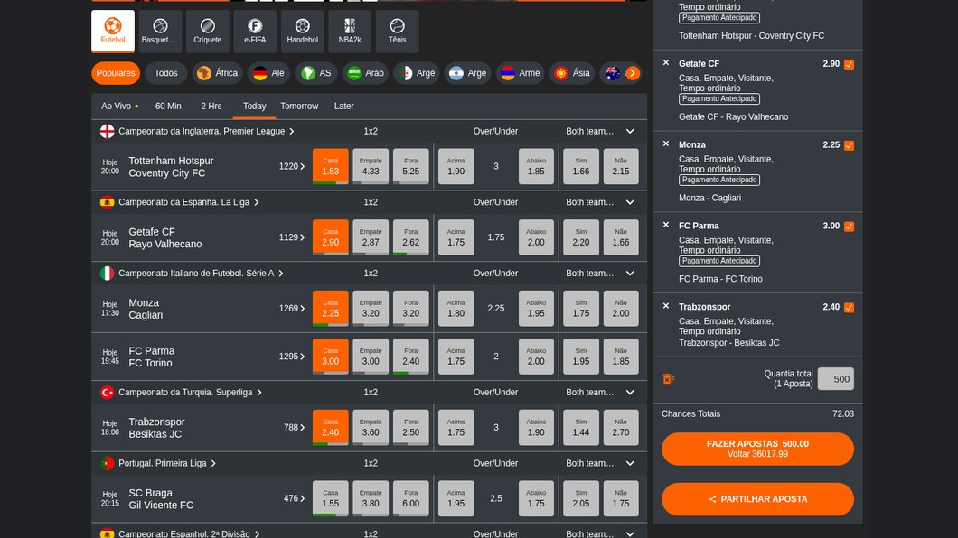958x538 pixels.
Task: Select the Todos filter
Action: (x=165, y=73)
